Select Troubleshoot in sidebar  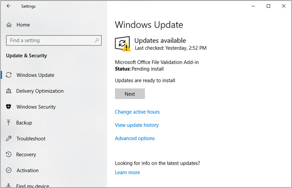click(31, 139)
